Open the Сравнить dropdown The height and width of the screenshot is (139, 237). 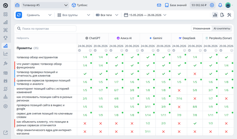[39, 15]
